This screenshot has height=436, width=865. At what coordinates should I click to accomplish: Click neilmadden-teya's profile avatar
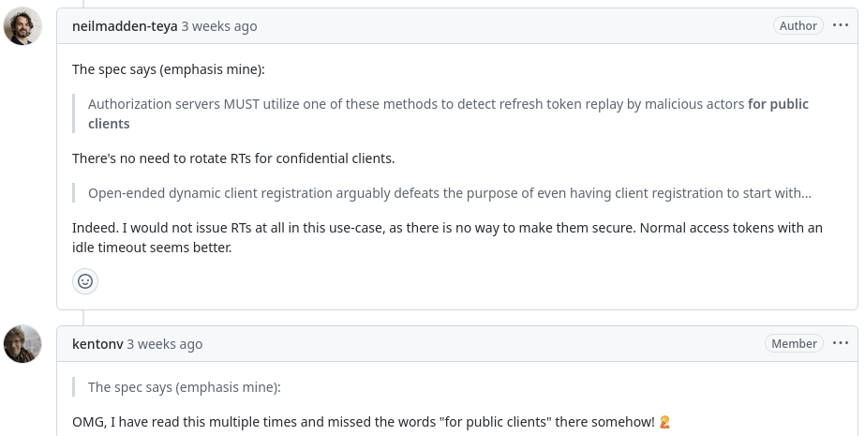pos(22,26)
